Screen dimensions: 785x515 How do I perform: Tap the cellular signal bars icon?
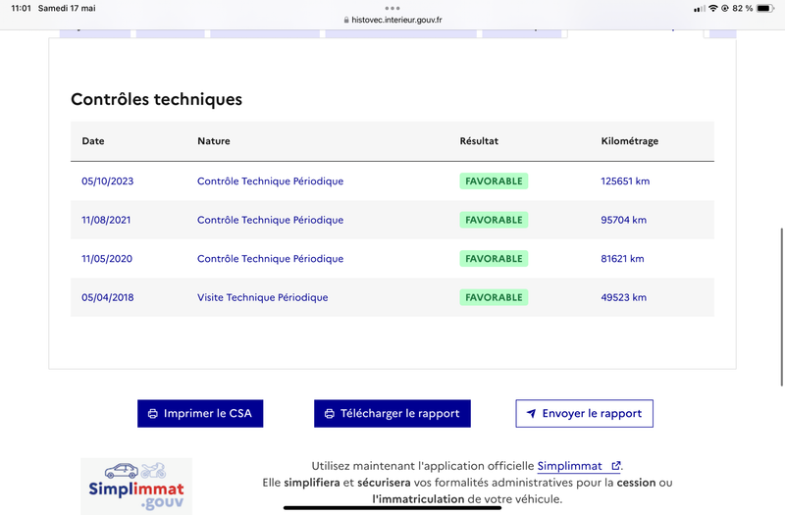(x=700, y=9)
